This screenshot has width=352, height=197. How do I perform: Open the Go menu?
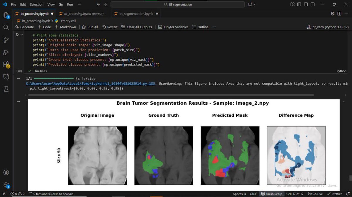pos(61,4)
